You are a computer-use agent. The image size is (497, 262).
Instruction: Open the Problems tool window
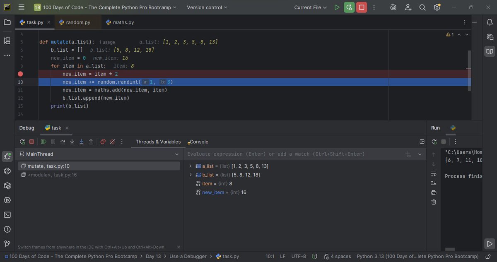pos(7,229)
